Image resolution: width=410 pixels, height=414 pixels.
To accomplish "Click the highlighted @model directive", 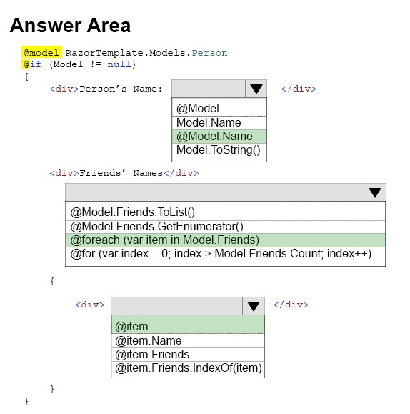I will [41, 52].
